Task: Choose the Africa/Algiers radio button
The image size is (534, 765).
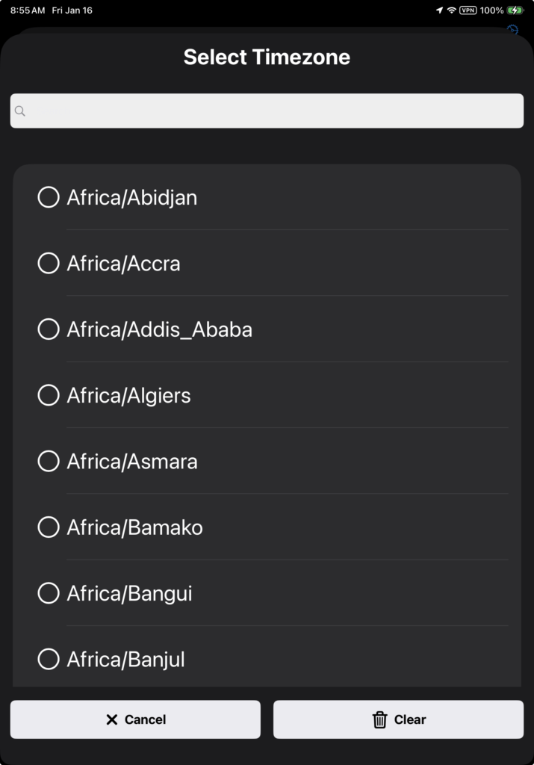Action: click(x=49, y=395)
